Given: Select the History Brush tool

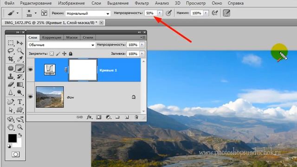Looking at the screenshot, I should (19, 76).
